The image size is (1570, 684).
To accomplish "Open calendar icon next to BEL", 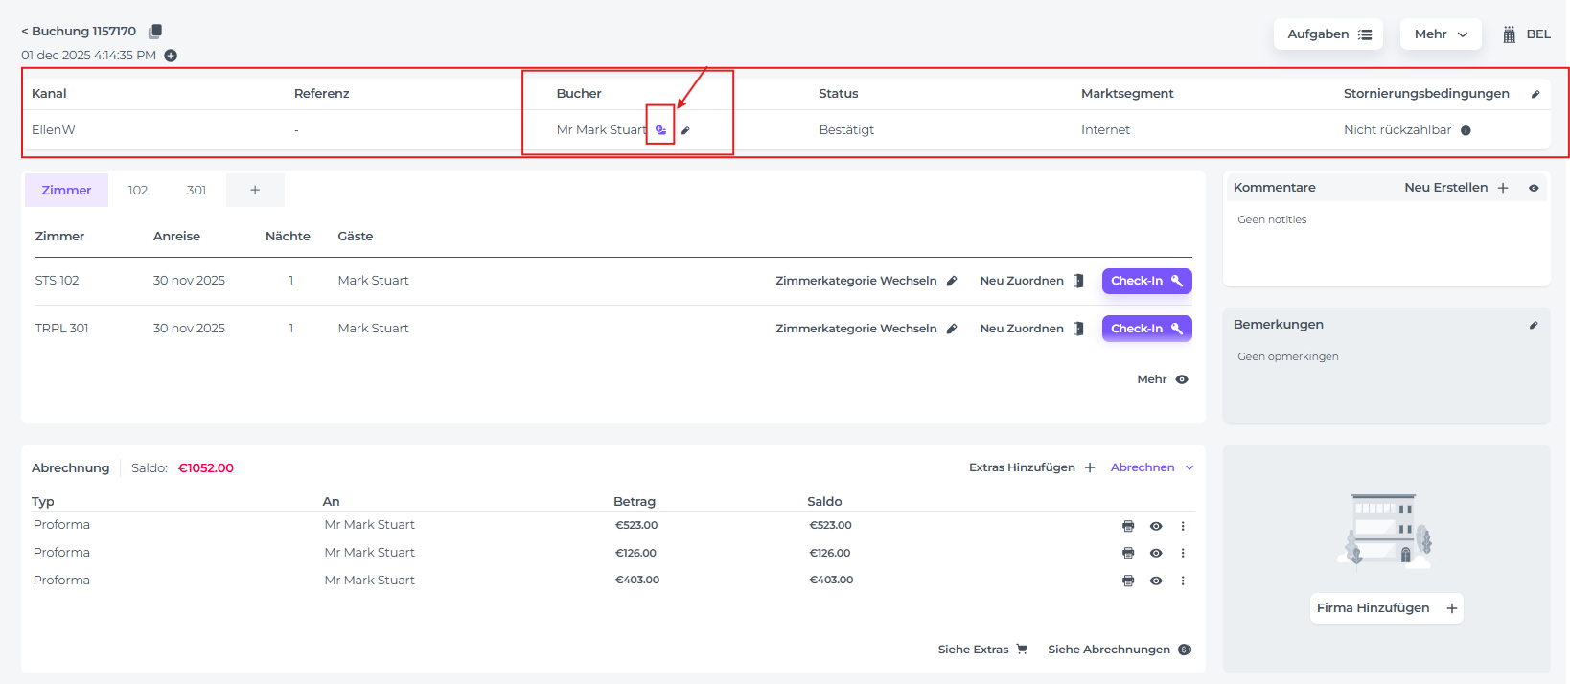I will [x=1509, y=34].
